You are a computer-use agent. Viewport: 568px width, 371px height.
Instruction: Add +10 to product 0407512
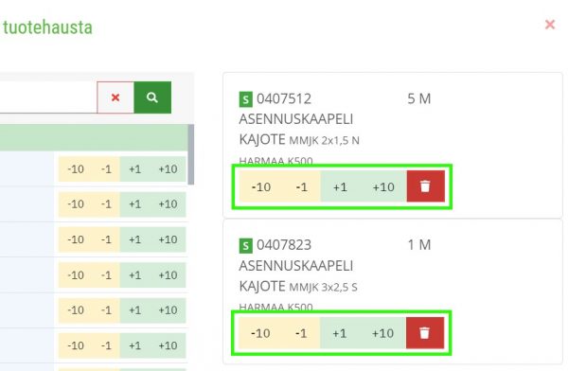[x=383, y=187]
